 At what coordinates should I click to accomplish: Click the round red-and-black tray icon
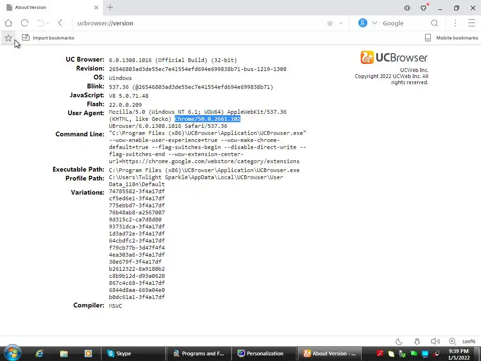point(436,353)
